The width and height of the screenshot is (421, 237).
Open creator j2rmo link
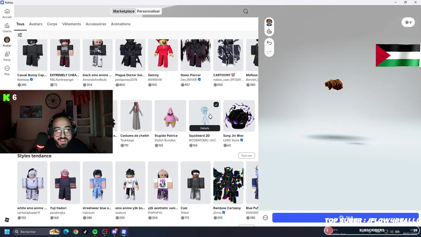(x=217, y=213)
